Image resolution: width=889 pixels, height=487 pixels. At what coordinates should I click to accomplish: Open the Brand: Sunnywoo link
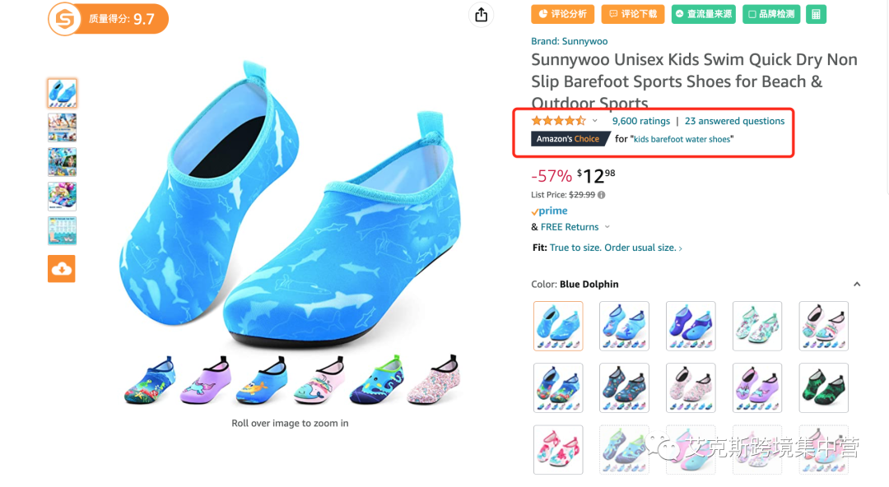(569, 41)
